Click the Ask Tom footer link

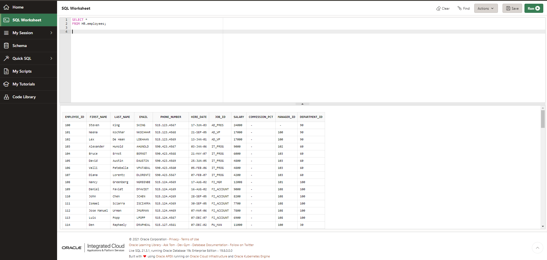tap(169, 245)
